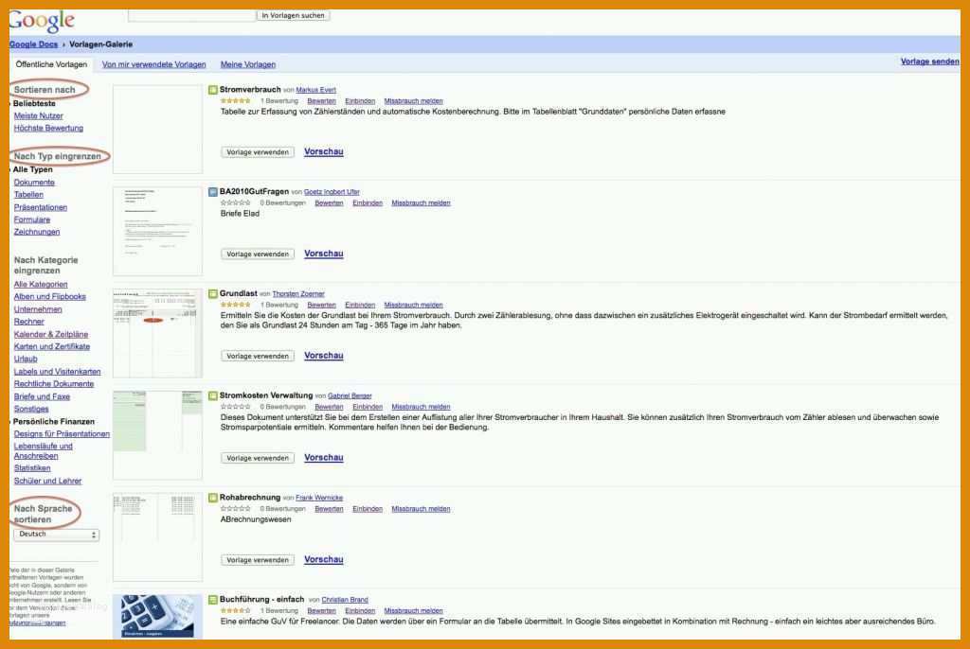
Task: Select Karten und Zertifikate category
Action: click(52, 347)
